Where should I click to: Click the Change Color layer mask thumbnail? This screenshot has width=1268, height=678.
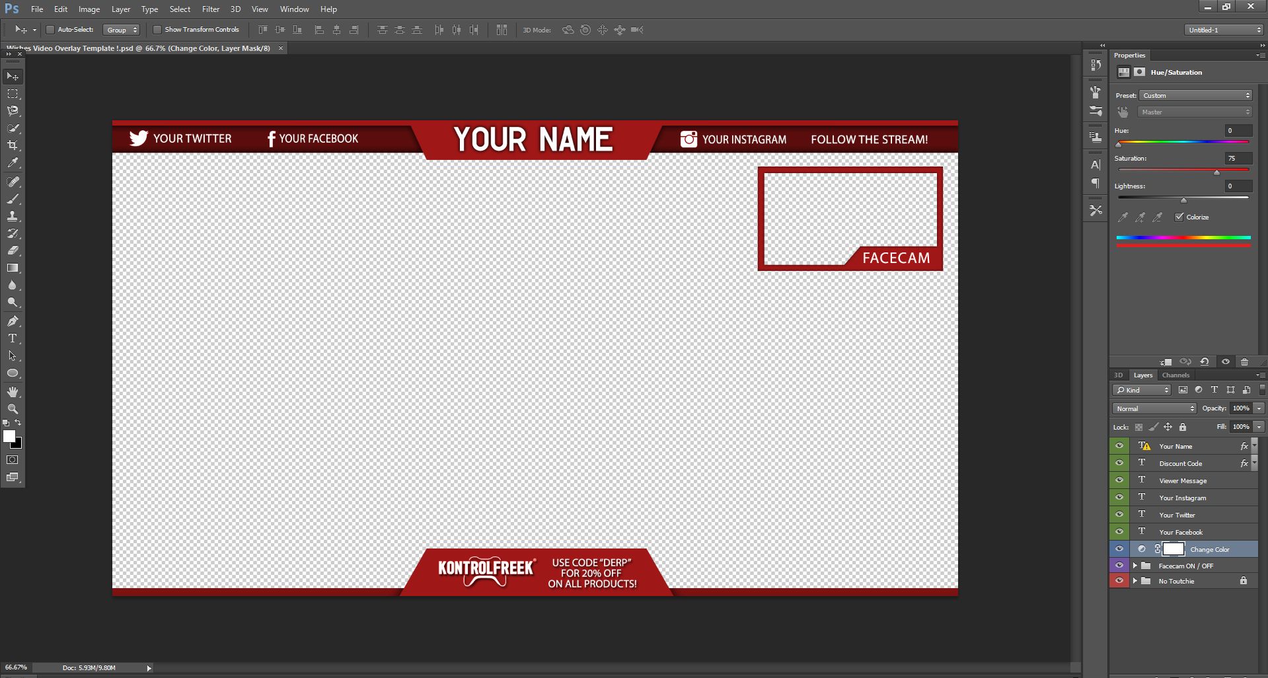[x=1174, y=549]
